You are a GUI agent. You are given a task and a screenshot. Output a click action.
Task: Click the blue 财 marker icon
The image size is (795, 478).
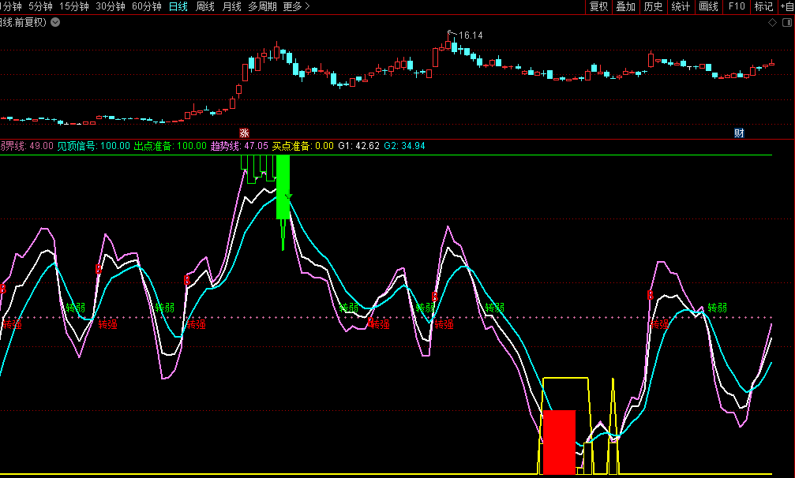(739, 133)
